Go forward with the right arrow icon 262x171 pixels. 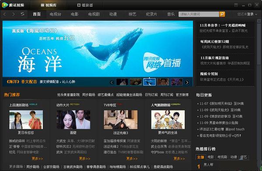14,14
